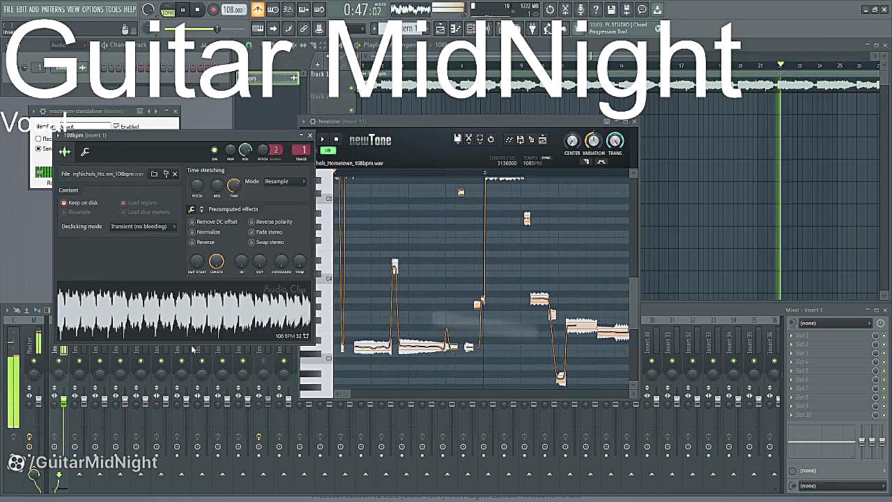
Task: Open the Declicking mode dropdown
Action: pos(143,227)
